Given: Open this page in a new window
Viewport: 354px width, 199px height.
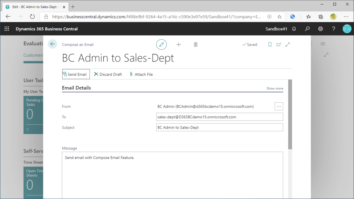Looking at the screenshot, I should 279,45.
